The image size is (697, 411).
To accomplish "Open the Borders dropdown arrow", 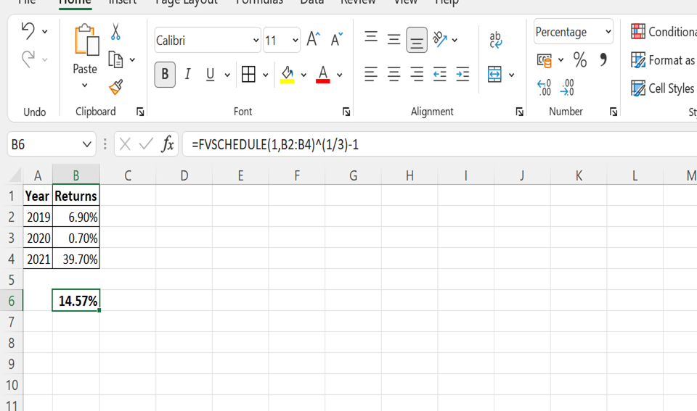I will pos(266,75).
